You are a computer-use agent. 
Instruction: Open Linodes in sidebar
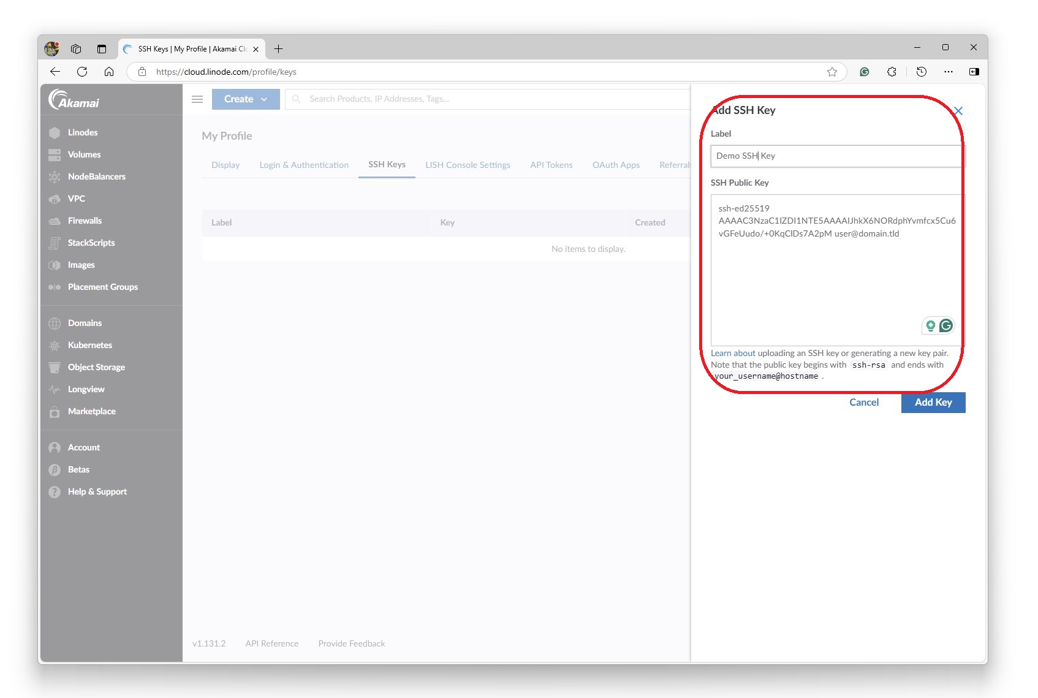(82, 132)
